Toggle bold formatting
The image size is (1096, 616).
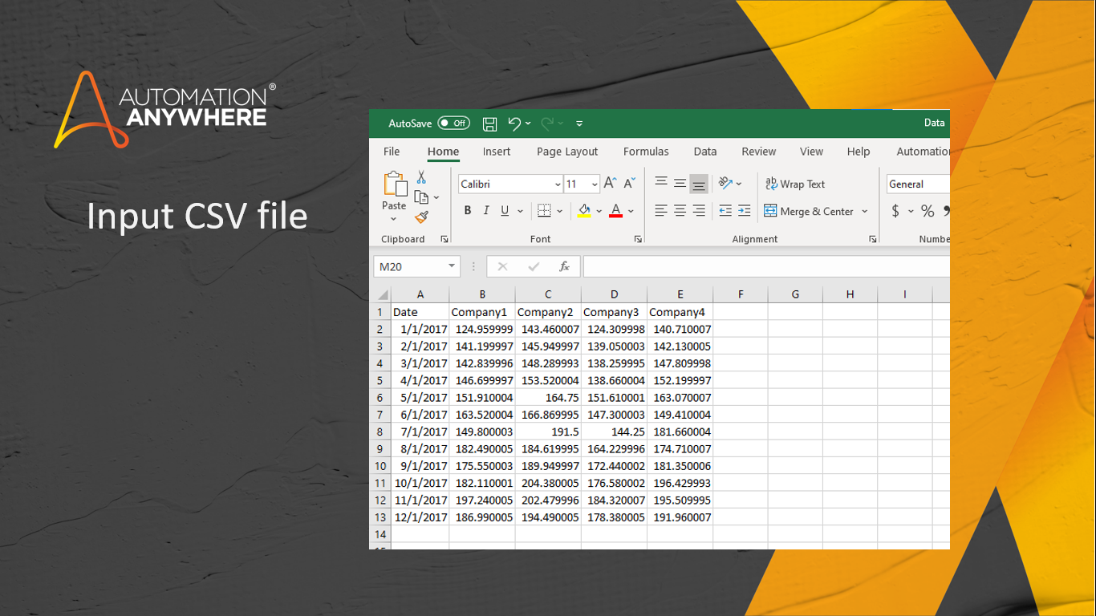point(468,211)
